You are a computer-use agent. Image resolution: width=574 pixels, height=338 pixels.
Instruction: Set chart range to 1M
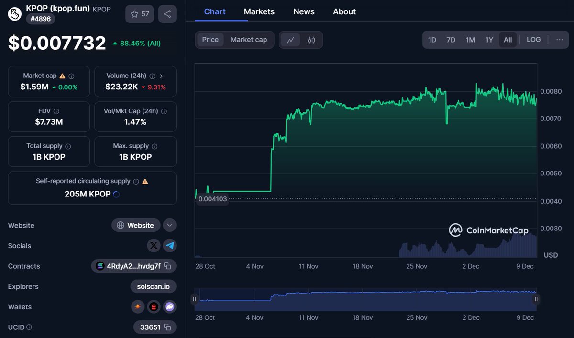[470, 40]
